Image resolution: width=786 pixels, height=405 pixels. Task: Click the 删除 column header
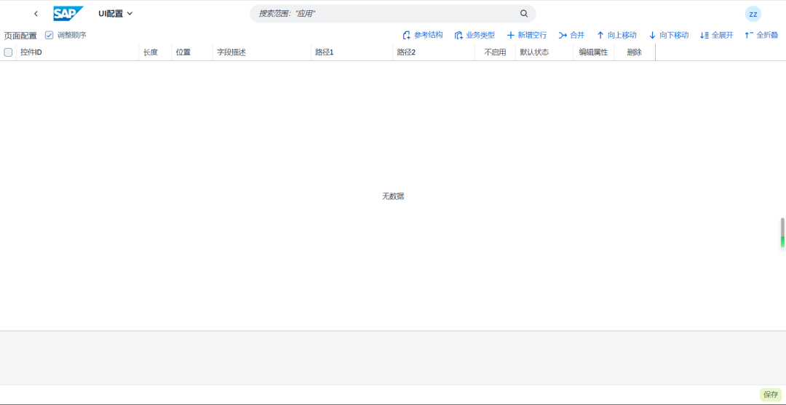[635, 52]
